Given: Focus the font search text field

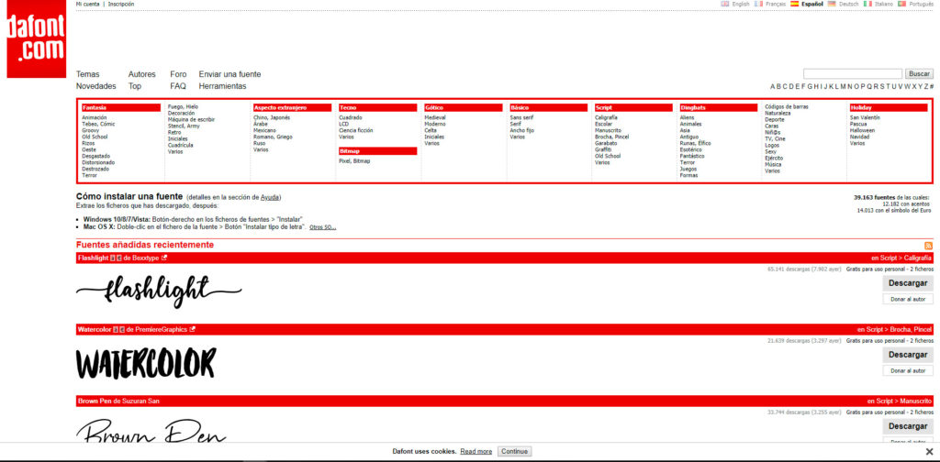Looking at the screenshot, I should click(x=852, y=73).
